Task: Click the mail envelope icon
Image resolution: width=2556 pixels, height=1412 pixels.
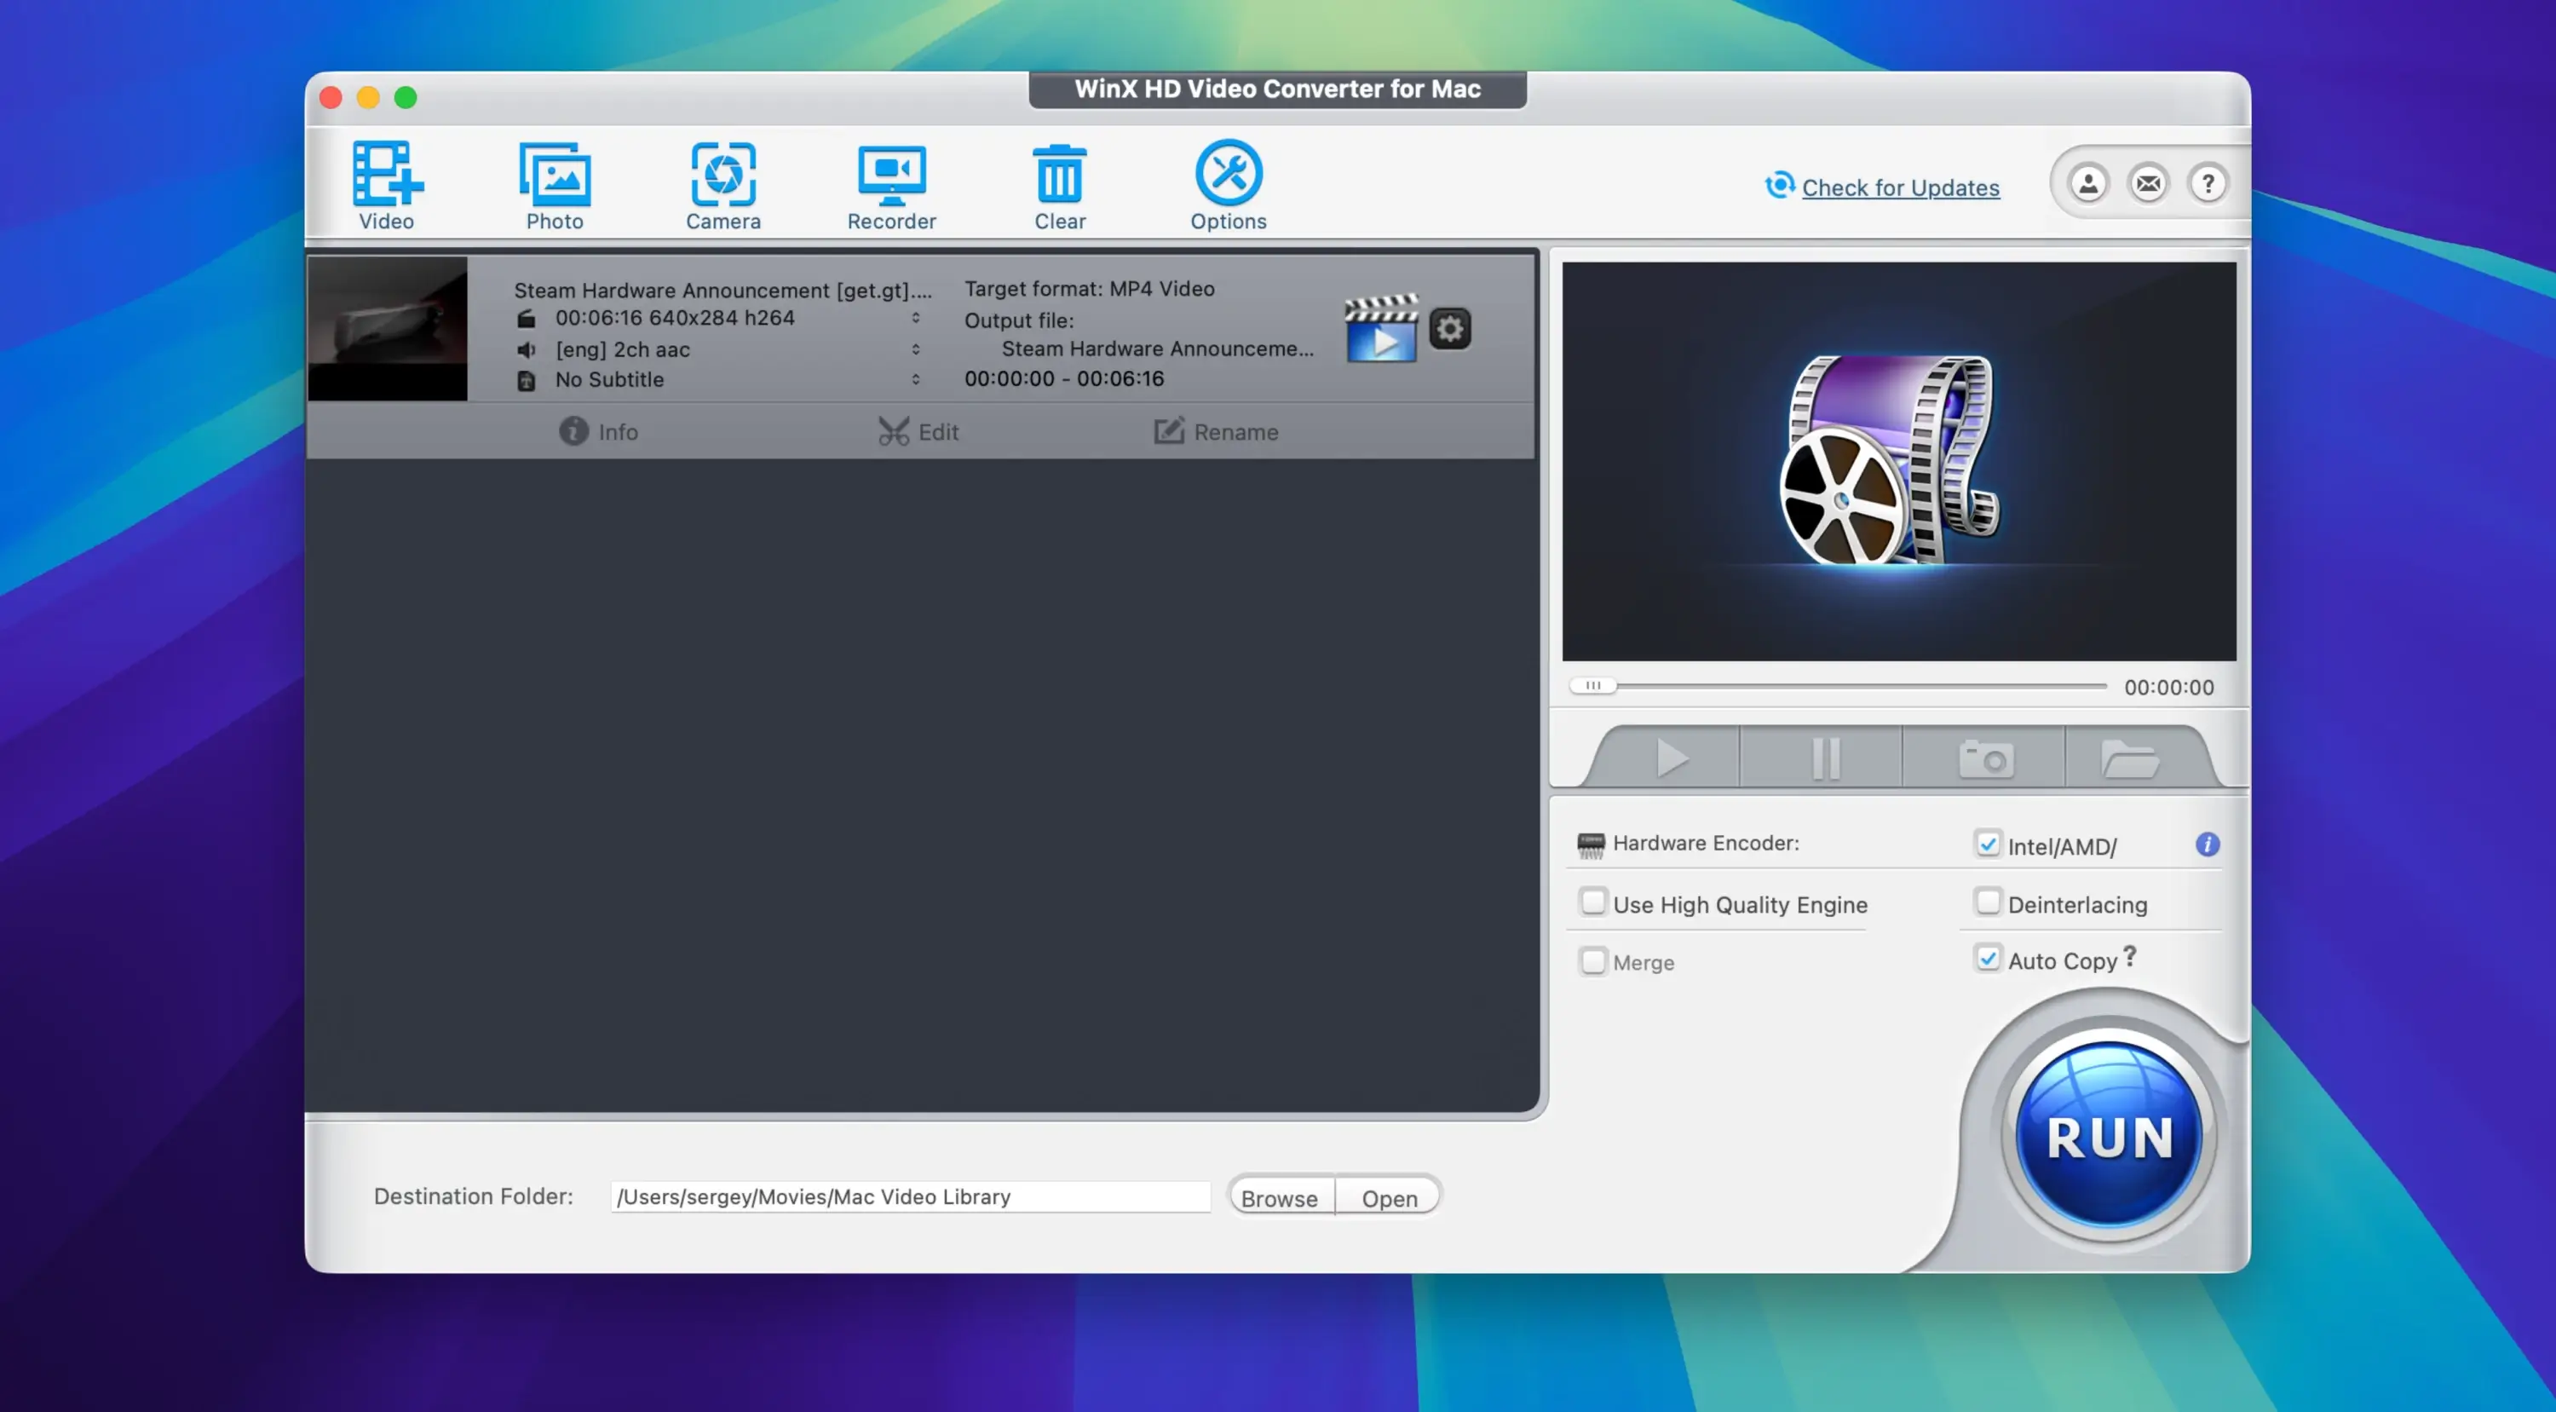Action: coord(2148,183)
